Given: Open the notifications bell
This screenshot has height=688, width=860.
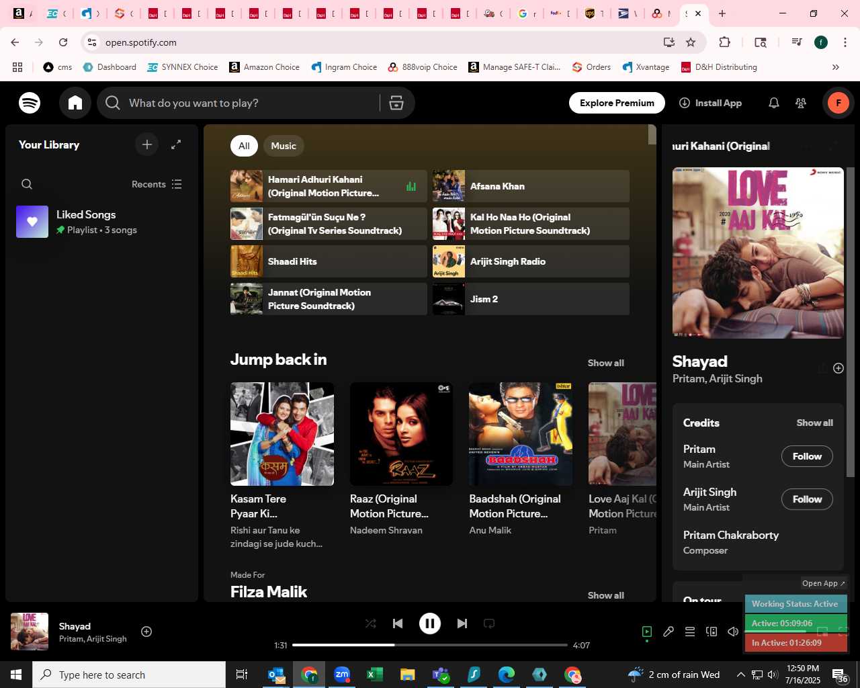Looking at the screenshot, I should point(774,103).
